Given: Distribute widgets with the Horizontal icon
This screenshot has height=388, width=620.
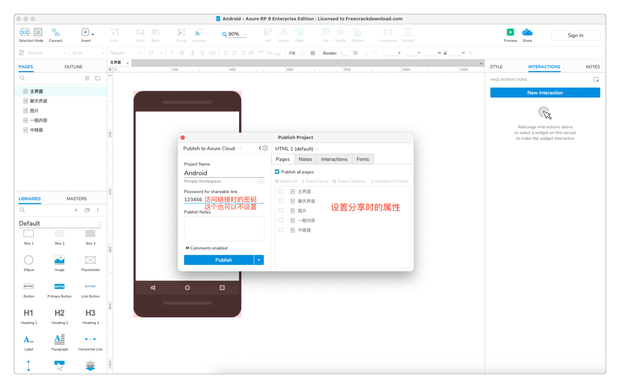Looking at the screenshot, I should click(388, 32).
